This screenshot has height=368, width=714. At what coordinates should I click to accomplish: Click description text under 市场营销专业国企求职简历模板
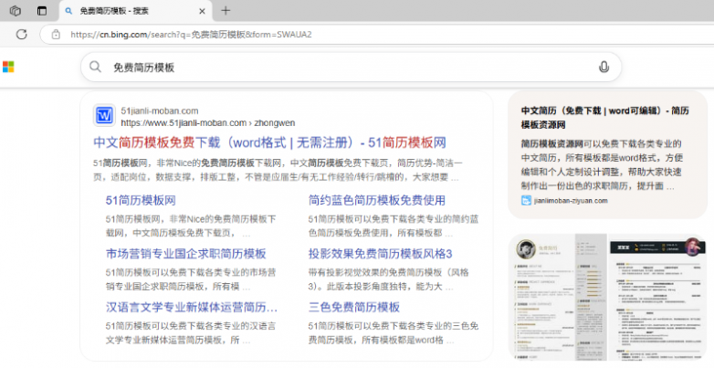tap(191, 279)
